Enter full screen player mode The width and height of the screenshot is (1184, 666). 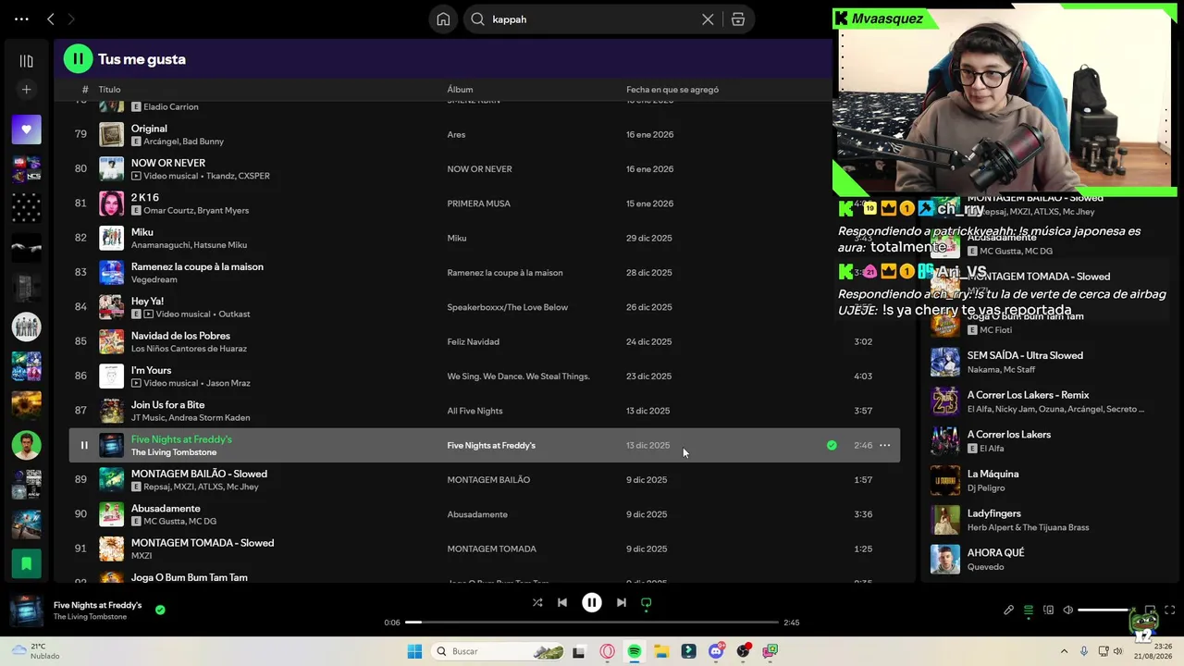point(1169,610)
